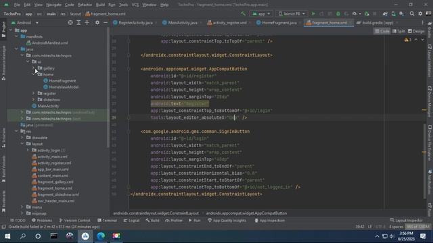Open the tab list more options icon
Image resolution: width=433 pixels, height=243 pixels.
[x=422, y=22]
